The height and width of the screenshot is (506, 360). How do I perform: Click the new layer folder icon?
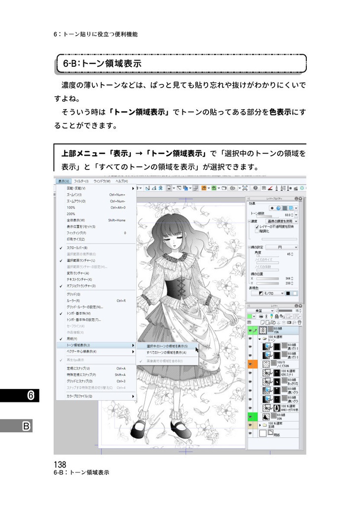[x=273, y=322]
